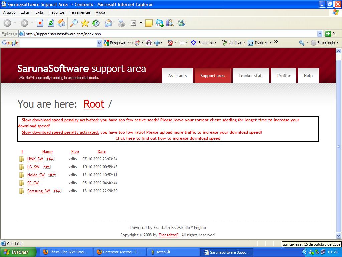This screenshot has width=342, height=257.
Task: Click the LG_SW folder icon
Action: [x=21, y=167]
